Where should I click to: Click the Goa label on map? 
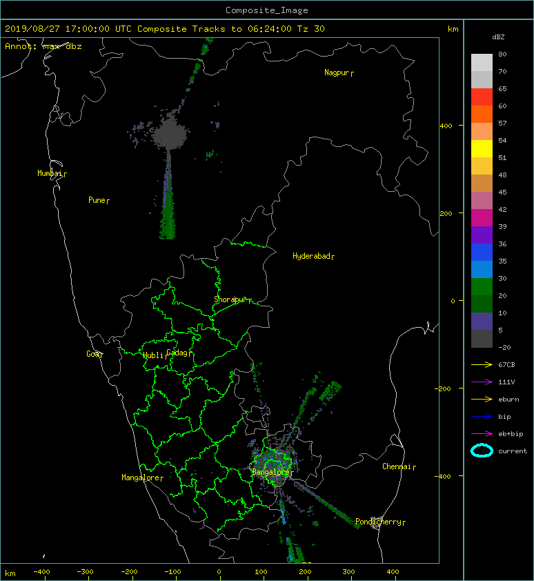(92, 354)
